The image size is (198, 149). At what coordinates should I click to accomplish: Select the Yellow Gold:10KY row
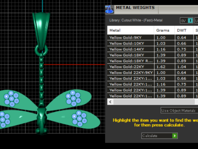pyautogui.click(x=153, y=43)
